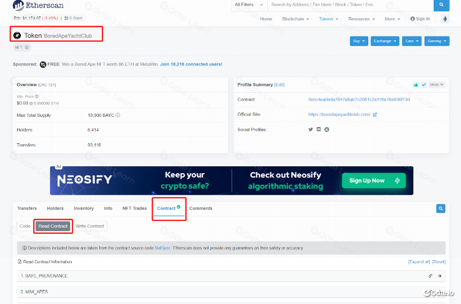Switch to the Info tab
The width and height of the screenshot is (461, 304).
(108, 209)
